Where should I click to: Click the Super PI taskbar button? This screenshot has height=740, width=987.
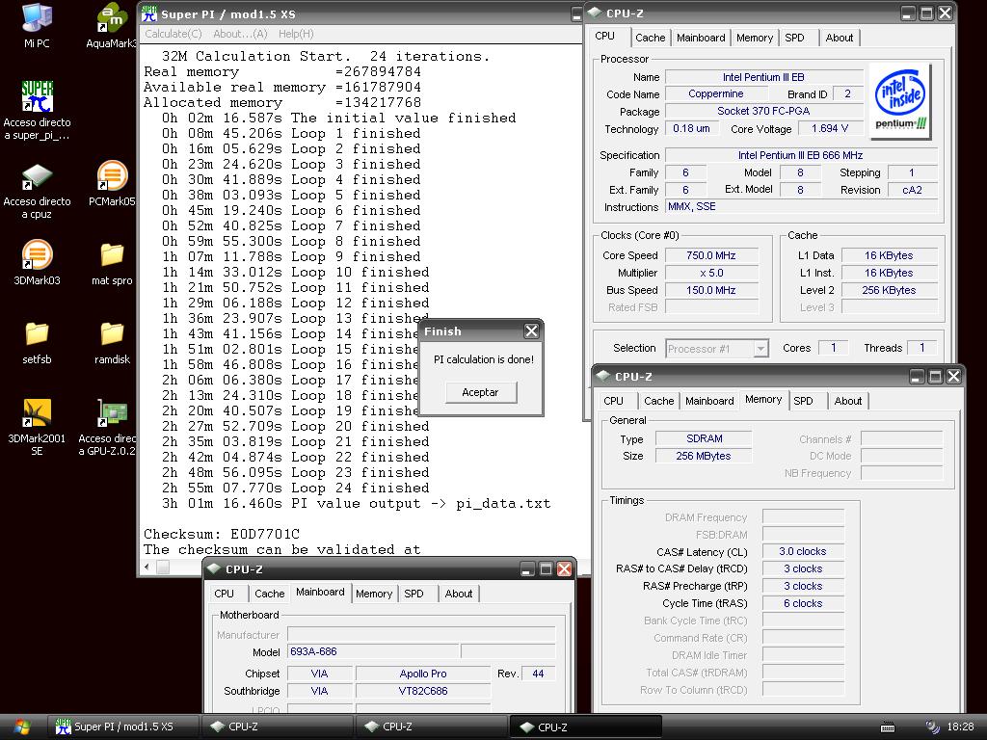click(x=123, y=727)
